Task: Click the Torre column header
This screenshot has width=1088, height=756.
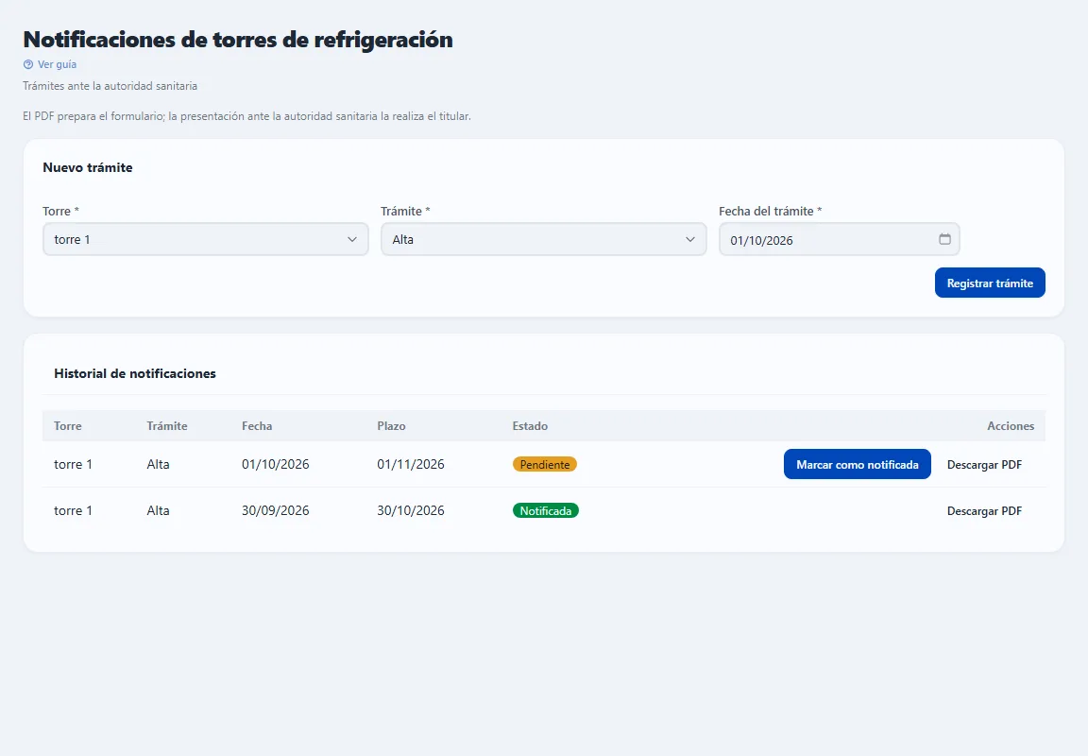Action: pos(68,426)
